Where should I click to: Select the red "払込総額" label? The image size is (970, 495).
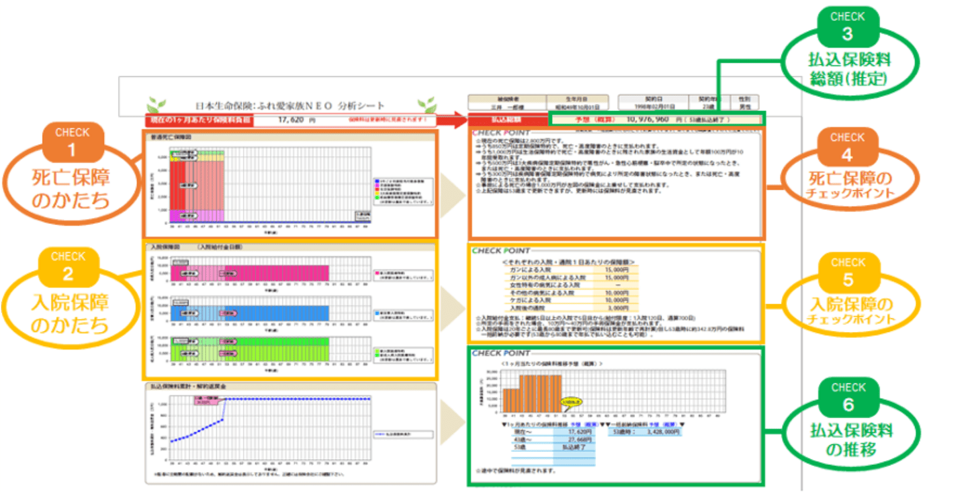pyautogui.click(x=506, y=120)
